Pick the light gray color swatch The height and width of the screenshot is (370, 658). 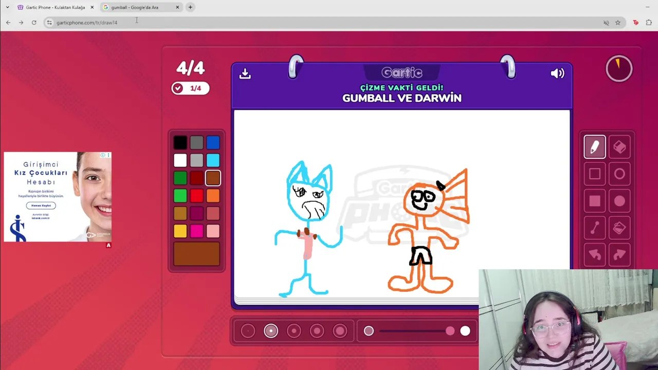tap(197, 161)
